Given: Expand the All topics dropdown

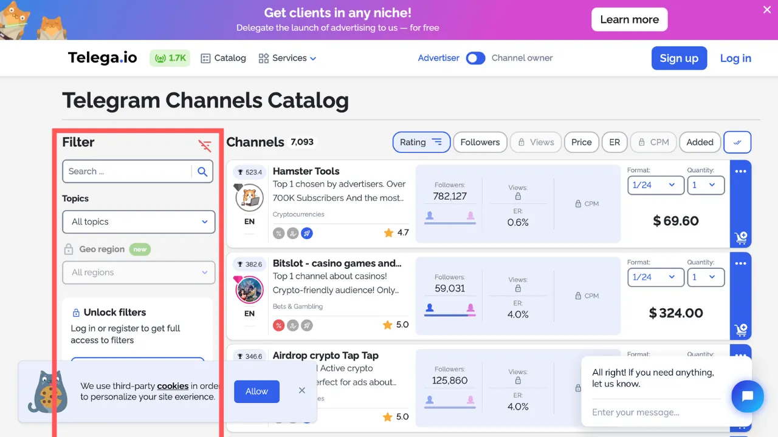Looking at the screenshot, I should pos(139,222).
